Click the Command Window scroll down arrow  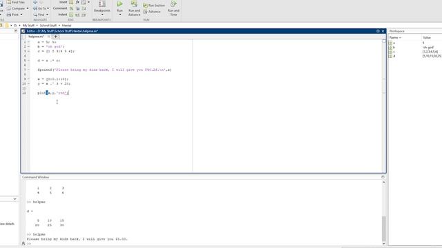coord(384,243)
